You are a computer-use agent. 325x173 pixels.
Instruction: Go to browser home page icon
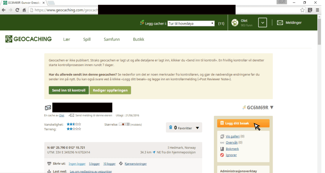24,10
